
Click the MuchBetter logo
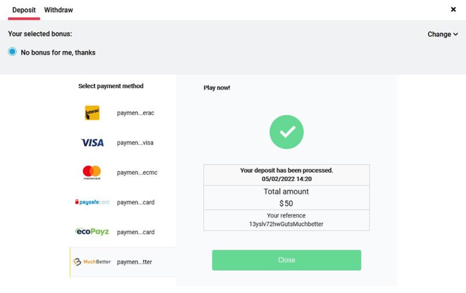click(92, 262)
